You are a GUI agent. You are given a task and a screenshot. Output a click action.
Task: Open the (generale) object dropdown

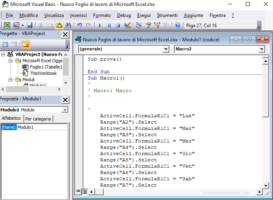(x=166, y=49)
